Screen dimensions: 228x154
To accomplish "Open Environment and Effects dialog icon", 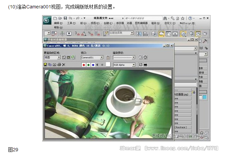I will [x=145, y=57].
